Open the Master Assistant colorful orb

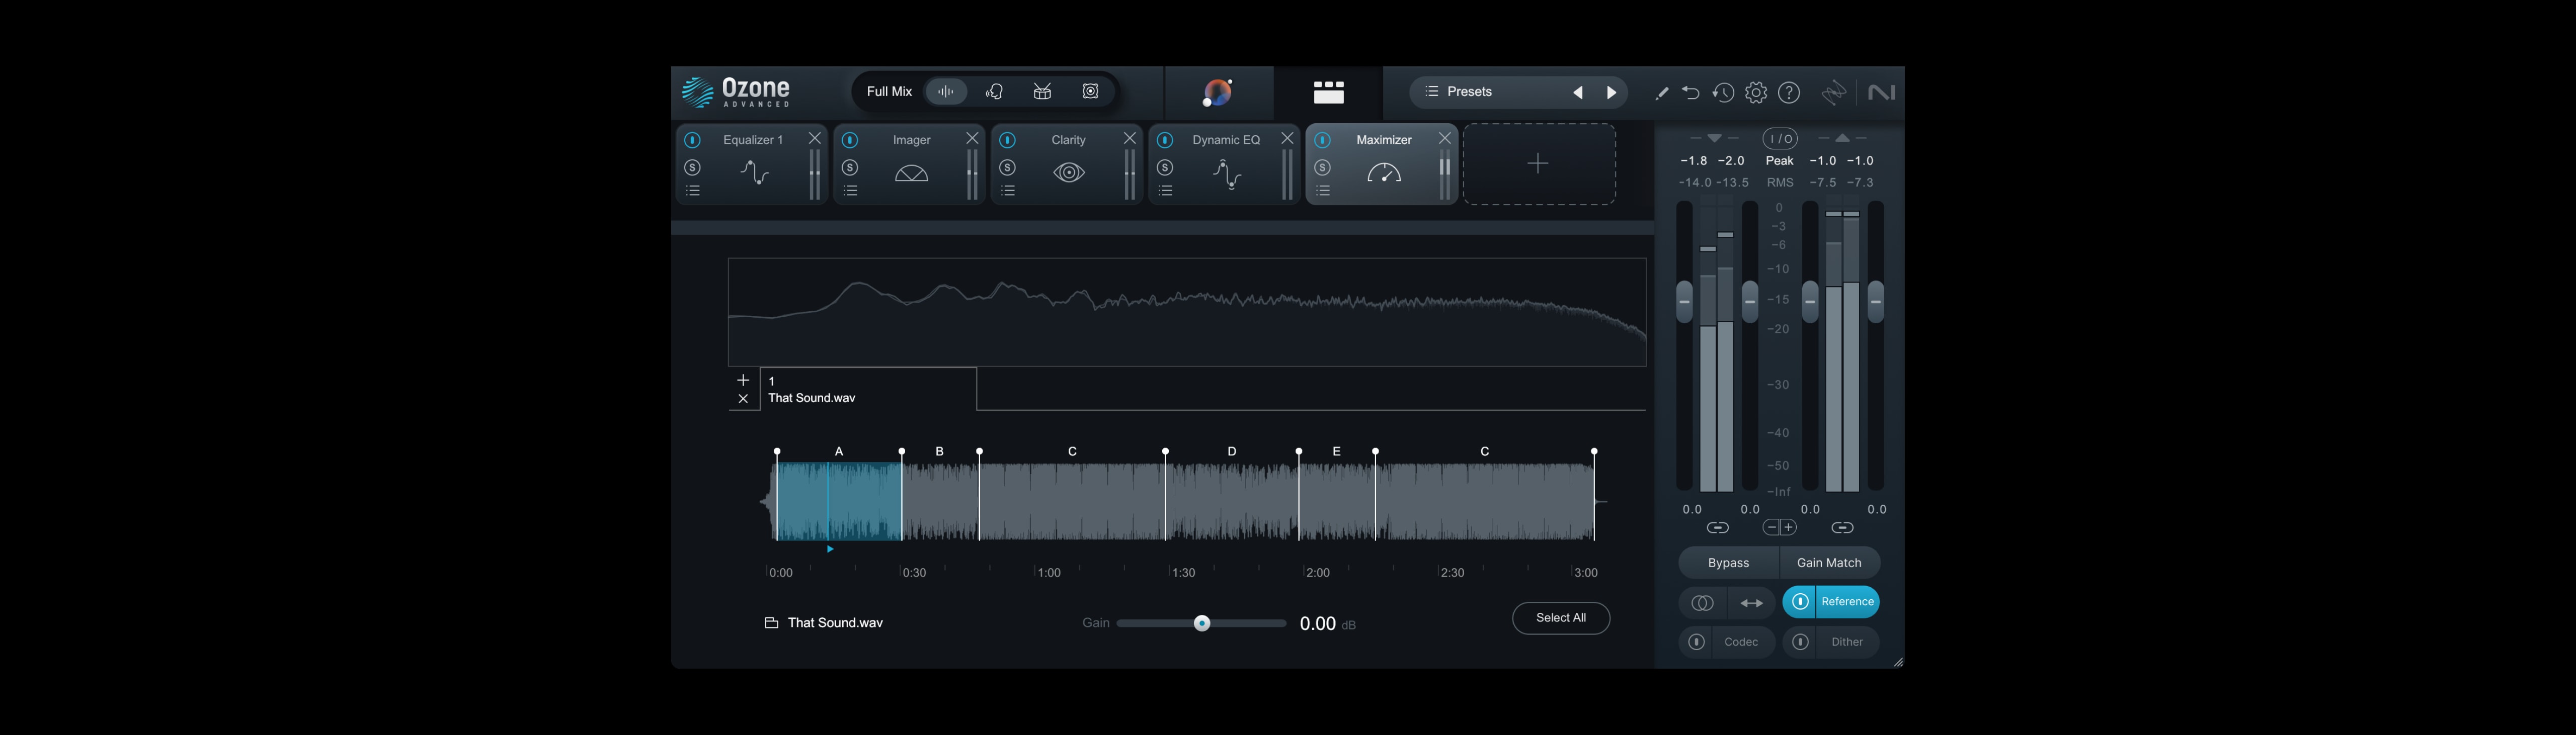pyautogui.click(x=1217, y=92)
